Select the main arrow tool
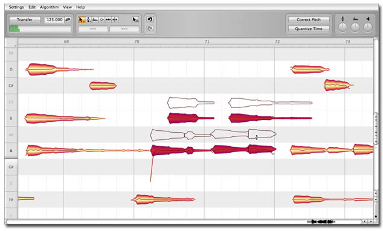This screenshot has width=383, height=231. (82, 19)
